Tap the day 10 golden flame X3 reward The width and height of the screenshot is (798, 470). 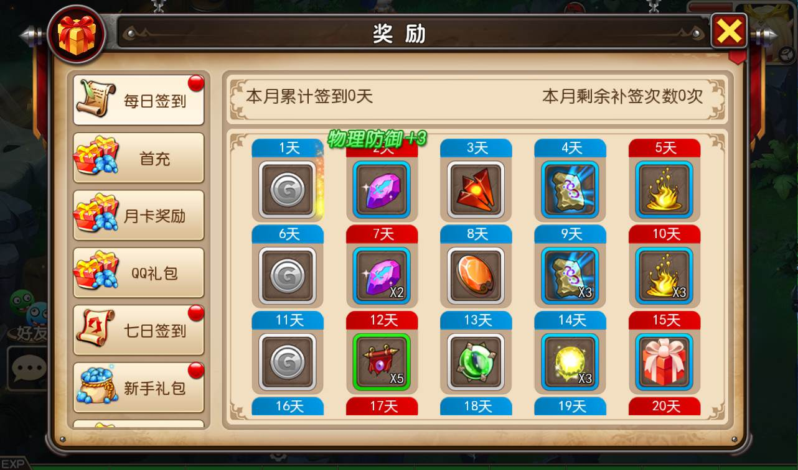click(664, 276)
